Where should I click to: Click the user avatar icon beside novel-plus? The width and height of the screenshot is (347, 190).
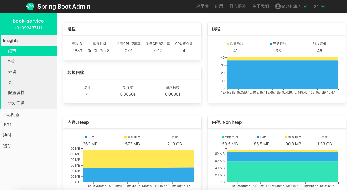pyautogui.click(x=278, y=6)
